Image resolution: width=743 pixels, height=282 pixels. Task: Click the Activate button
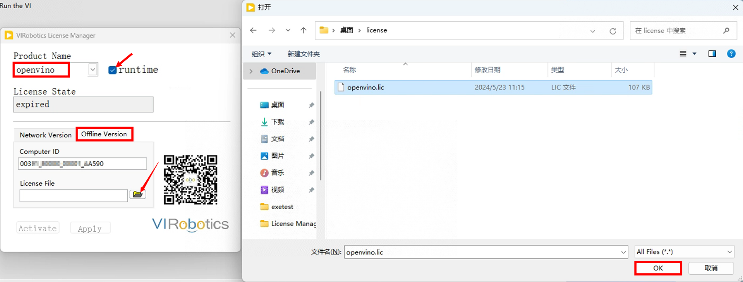point(38,228)
